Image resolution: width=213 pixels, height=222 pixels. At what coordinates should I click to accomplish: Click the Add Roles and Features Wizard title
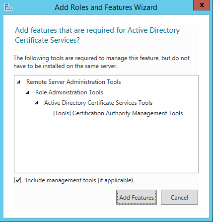pyautogui.click(x=106, y=7)
